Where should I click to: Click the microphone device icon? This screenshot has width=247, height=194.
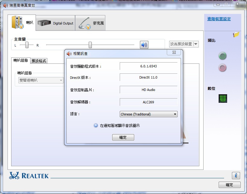coord(84,23)
